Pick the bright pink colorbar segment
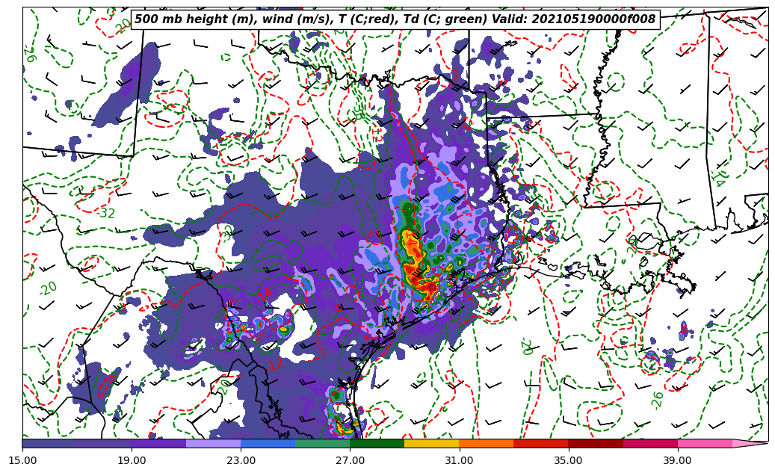Screen dimensions: 775x473 [x=704, y=444]
